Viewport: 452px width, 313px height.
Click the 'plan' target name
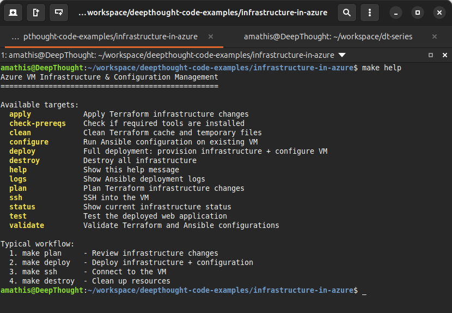point(18,188)
